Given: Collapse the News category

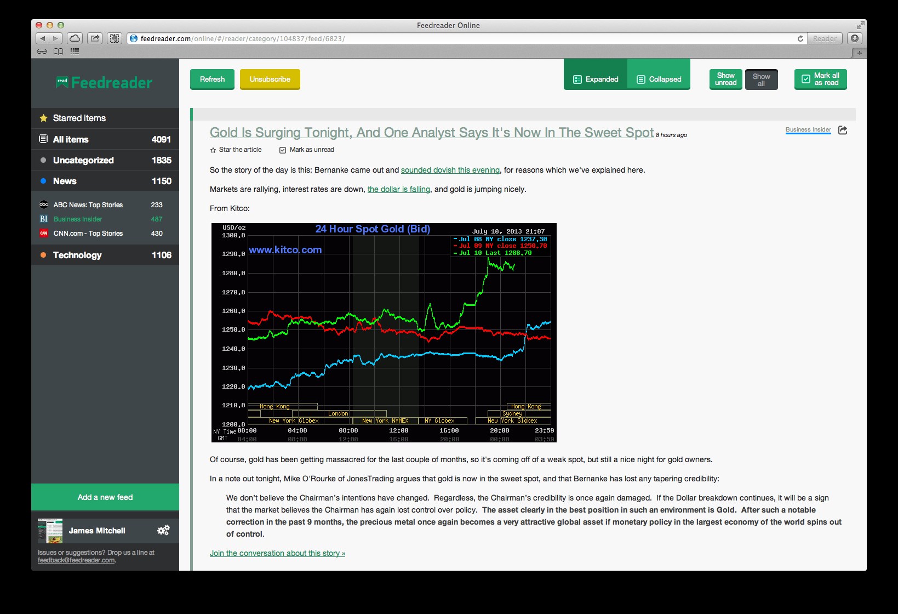Looking at the screenshot, I should pos(105,181).
